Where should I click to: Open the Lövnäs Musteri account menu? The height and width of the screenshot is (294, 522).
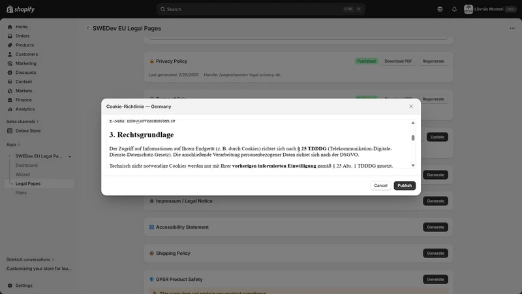point(490,9)
